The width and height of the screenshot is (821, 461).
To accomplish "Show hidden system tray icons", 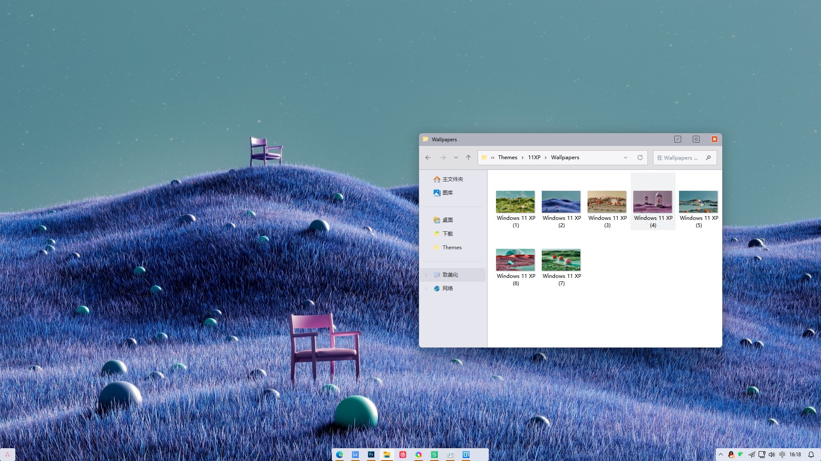I will pyautogui.click(x=721, y=455).
